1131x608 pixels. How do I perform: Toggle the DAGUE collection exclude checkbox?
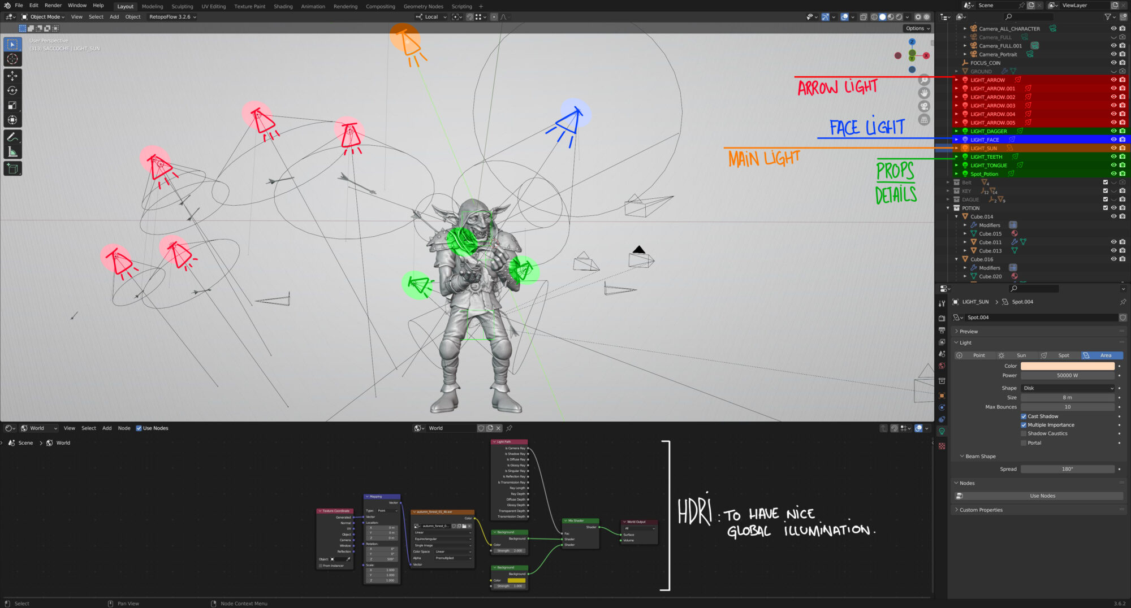coord(1106,199)
